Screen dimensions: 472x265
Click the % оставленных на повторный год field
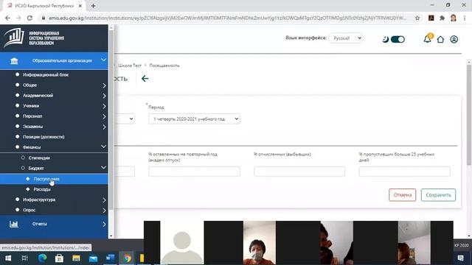(194, 172)
